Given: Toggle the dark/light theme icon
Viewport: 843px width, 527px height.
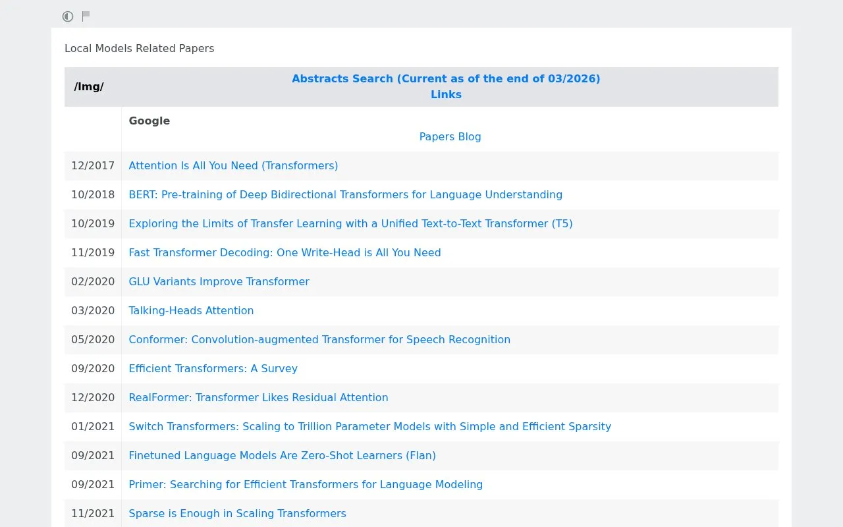Looking at the screenshot, I should (x=68, y=16).
